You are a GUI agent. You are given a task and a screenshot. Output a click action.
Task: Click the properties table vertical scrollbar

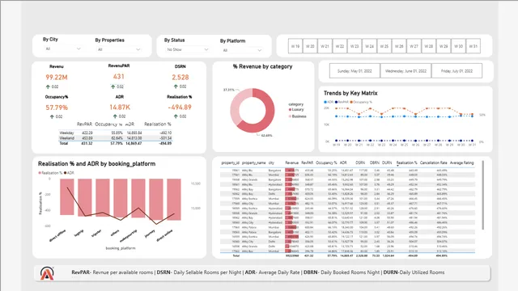[483, 195]
